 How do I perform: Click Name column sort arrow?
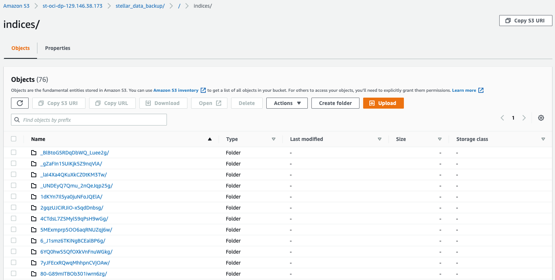coord(210,139)
